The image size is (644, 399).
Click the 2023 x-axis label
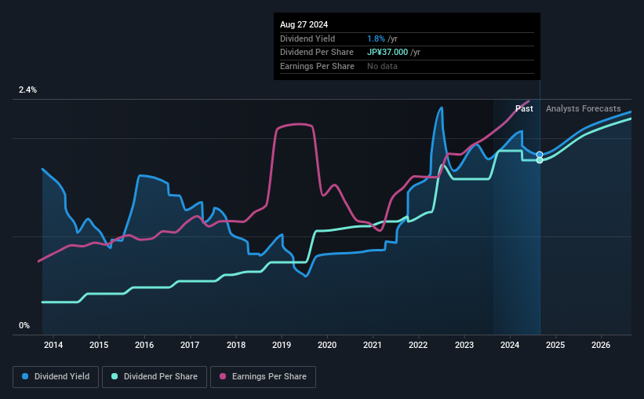(x=464, y=345)
